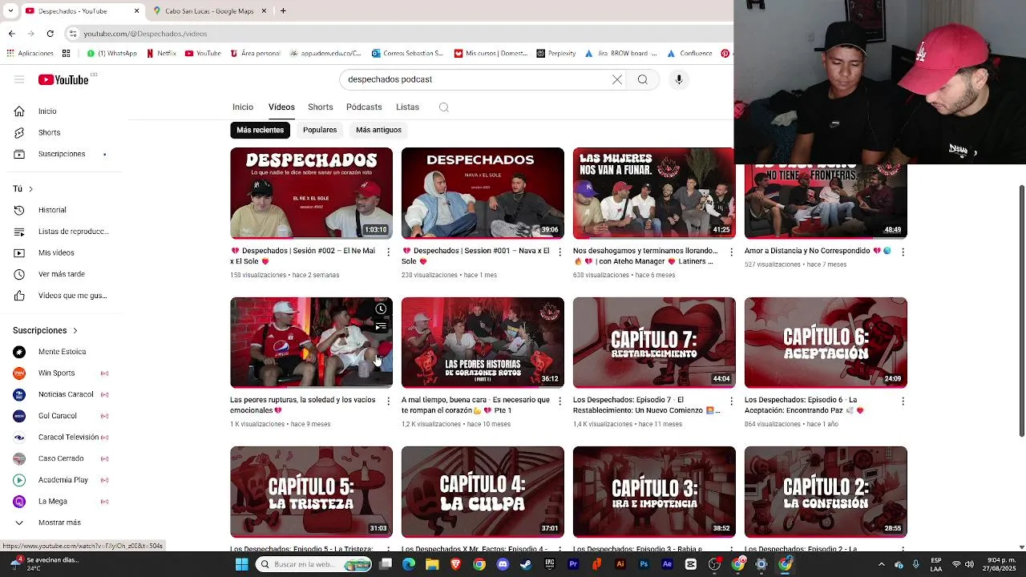Reload the page with the browser refresh icon
This screenshot has width=1026, height=577.
tap(50, 34)
